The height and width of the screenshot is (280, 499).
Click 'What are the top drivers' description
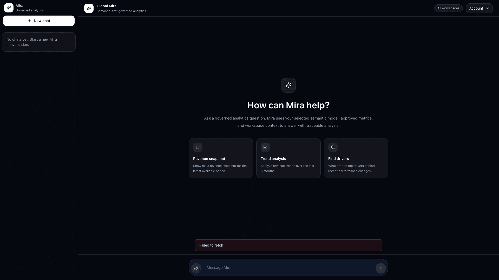point(351,169)
